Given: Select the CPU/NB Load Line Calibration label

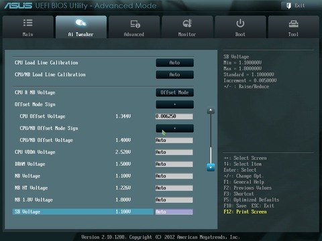Looking at the screenshot, I should pyautogui.click(x=50, y=74).
